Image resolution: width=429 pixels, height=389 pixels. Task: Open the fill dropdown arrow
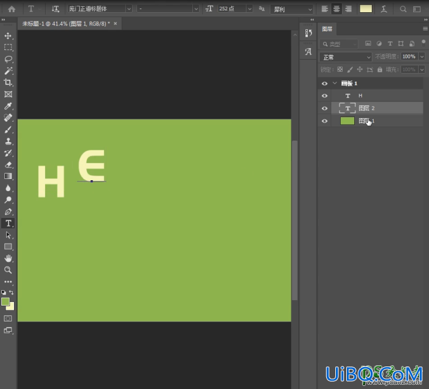(x=422, y=69)
